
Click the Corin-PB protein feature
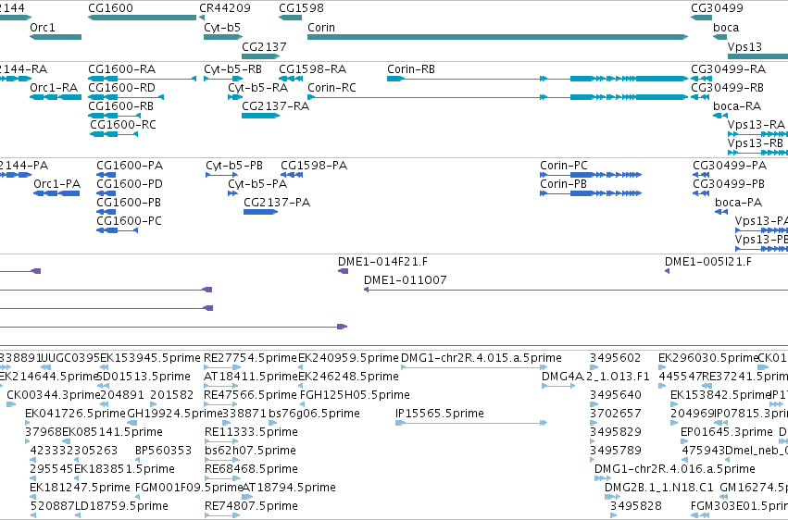click(591, 193)
